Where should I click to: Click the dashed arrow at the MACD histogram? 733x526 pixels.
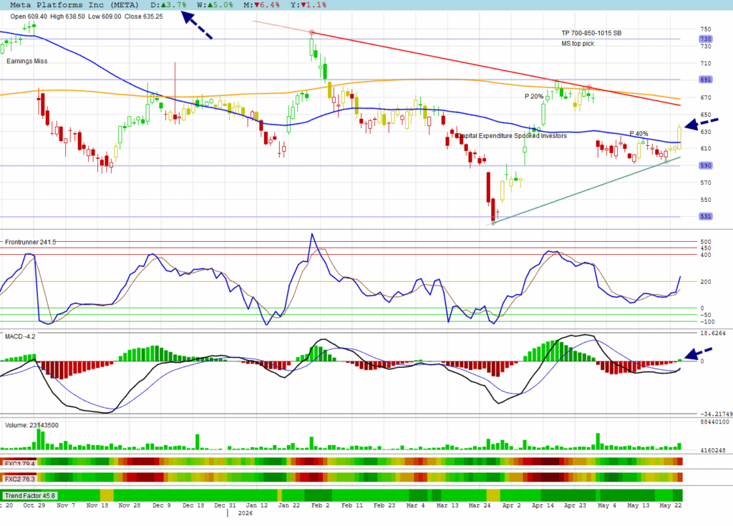click(x=698, y=354)
